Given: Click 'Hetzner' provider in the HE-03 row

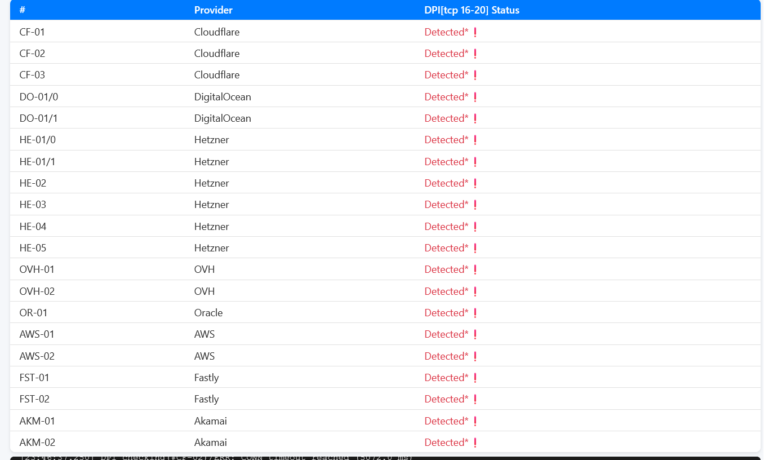Looking at the screenshot, I should tap(212, 205).
